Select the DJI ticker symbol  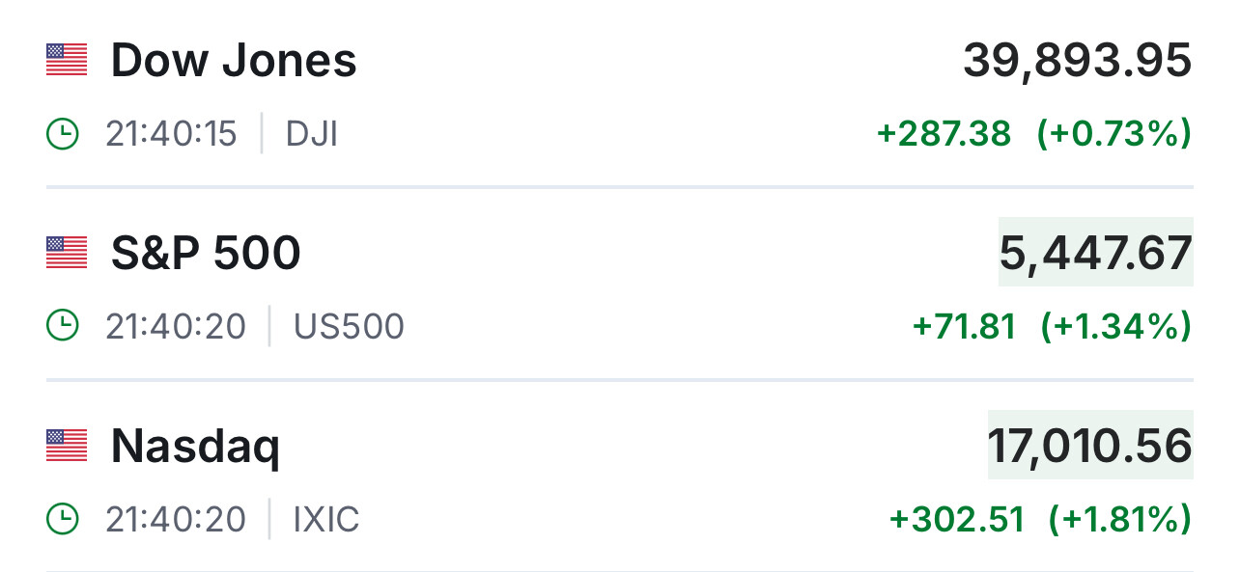click(312, 134)
